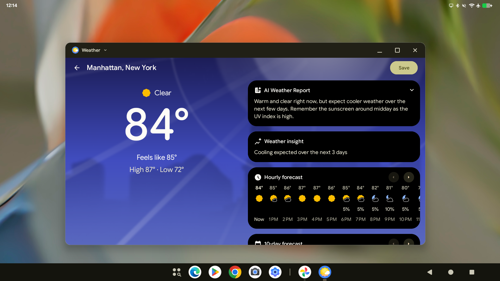Advance the 10-day forecast to next days

point(409,243)
